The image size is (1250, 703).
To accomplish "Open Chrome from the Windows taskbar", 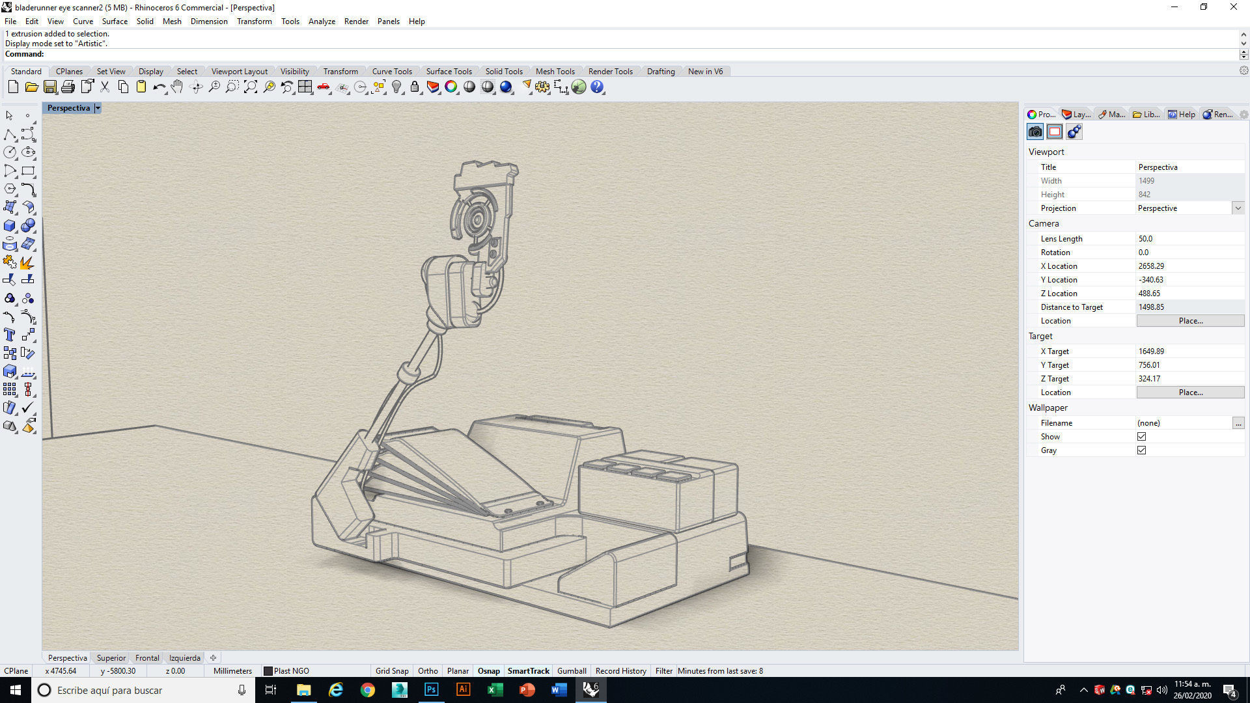I will click(x=368, y=690).
